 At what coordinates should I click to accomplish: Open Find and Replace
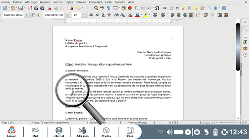[x=96, y=8]
